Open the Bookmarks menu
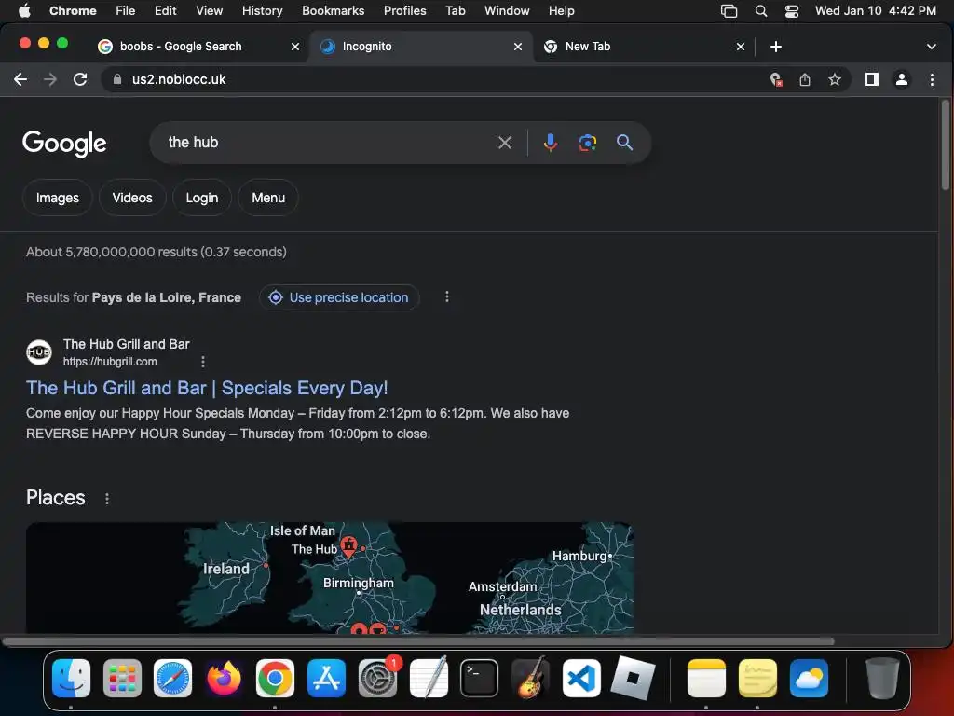This screenshot has width=954, height=716. (333, 11)
